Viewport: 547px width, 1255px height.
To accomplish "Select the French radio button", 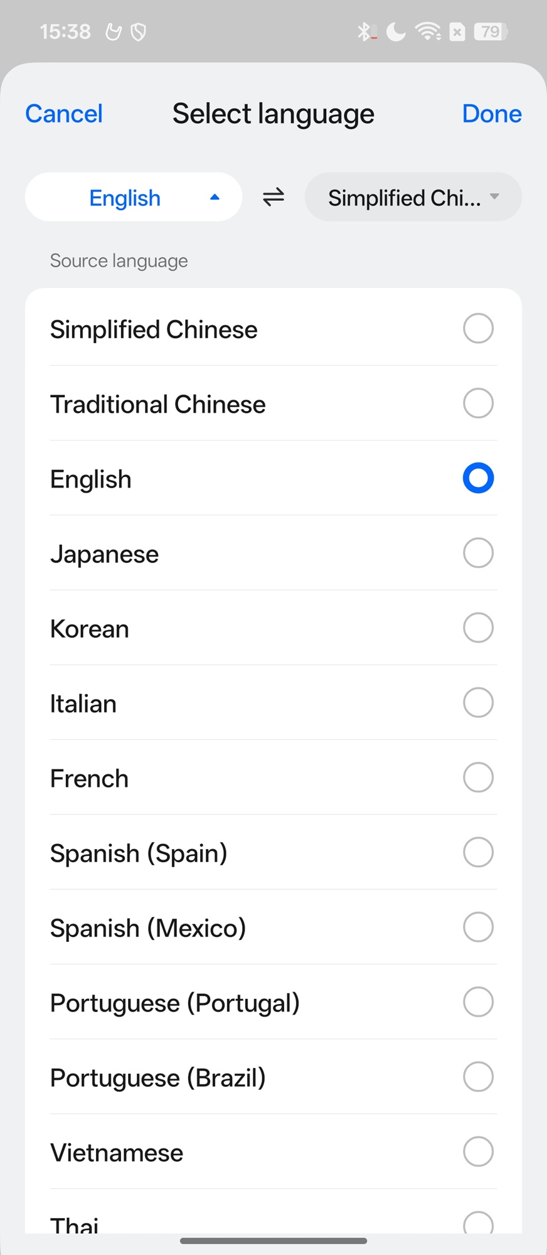I will [x=478, y=778].
